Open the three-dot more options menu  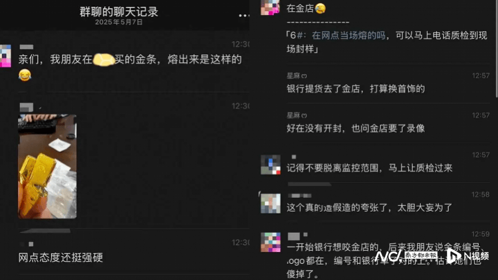244,15
